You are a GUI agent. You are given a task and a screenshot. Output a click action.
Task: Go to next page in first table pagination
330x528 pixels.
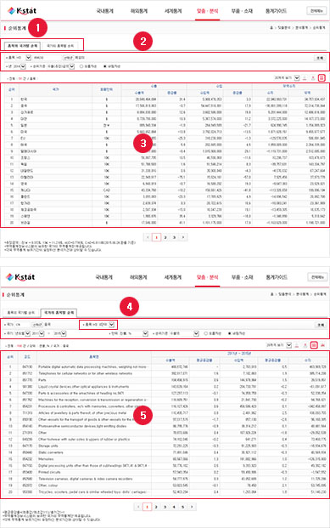183,237
